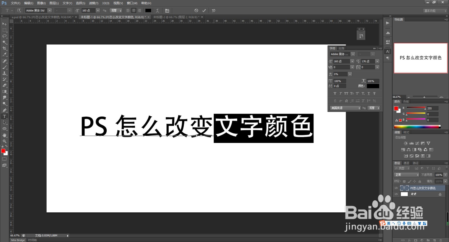Open layer opacity dropdown arrow
Screen dimensions: 449x242
[445, 175]
